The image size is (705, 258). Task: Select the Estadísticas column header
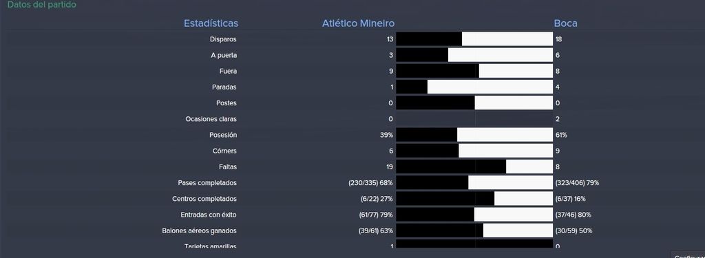[211, 23]
